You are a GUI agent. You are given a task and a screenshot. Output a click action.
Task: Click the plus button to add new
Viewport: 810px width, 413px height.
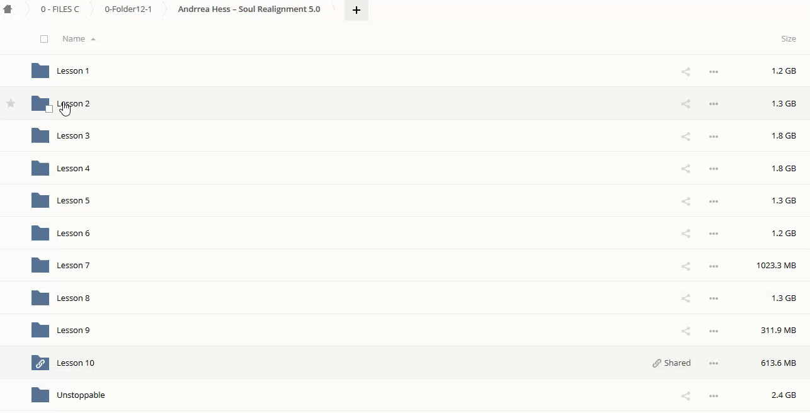pyautogui.click(x=356, y=10)
